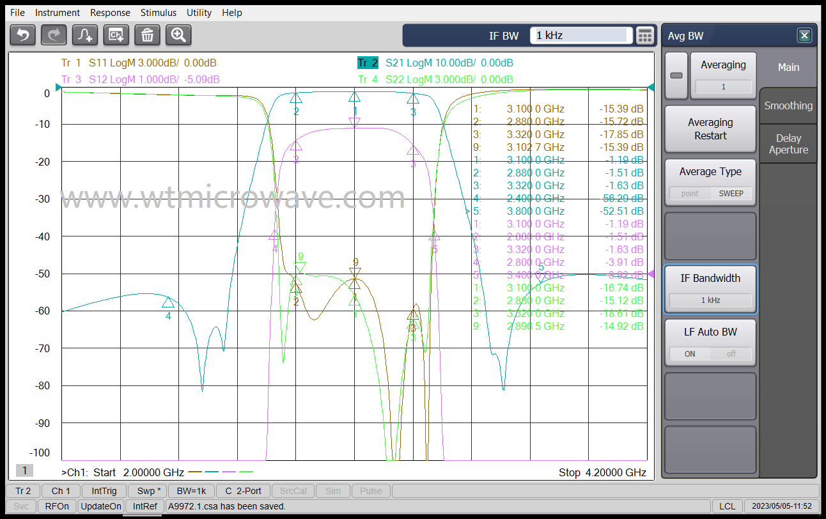Open the Ch 1 channel selector
Screen dimensions: 826x519
(x=60, y=491)
